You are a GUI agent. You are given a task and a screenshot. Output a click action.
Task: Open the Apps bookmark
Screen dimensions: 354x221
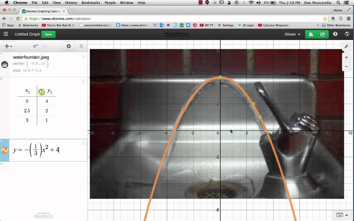point(8,25)
